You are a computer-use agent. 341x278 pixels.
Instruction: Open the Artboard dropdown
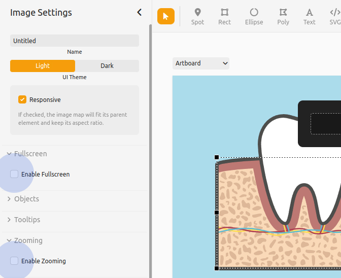click(x=201, y=63)
